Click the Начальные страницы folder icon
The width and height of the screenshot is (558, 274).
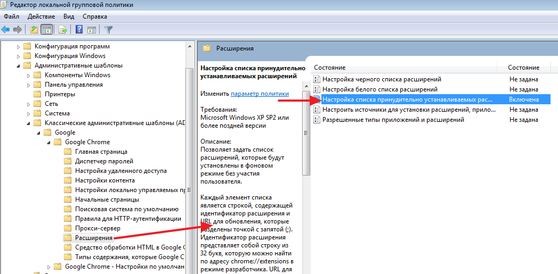coord(68,200)
